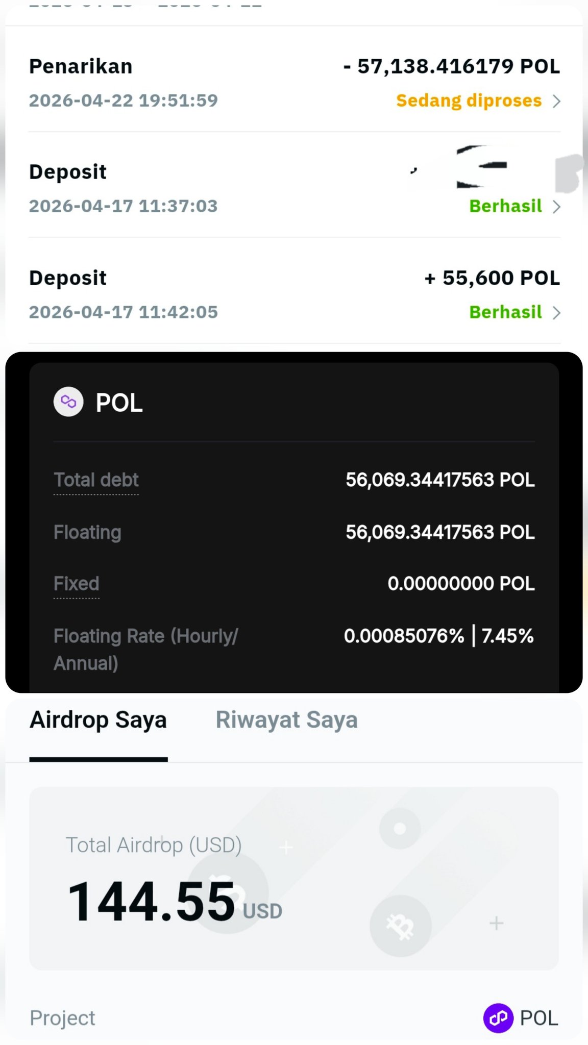Tap the Sedang diproses status link

469,101
